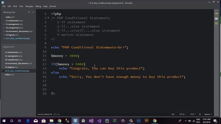The height and width of the screenshot is (124, 221).
Task: Launch Microsoft Edge from taskbar
Action: [28, 121]
